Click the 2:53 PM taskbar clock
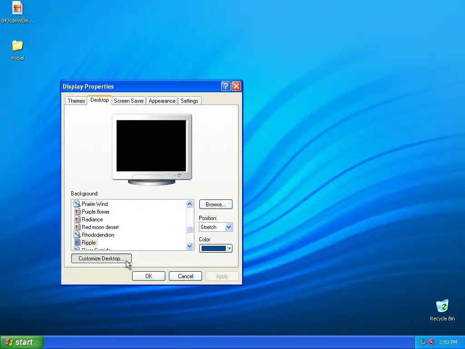 point(448,342)
